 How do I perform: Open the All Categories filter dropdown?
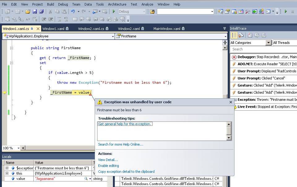tap(269, 43)
